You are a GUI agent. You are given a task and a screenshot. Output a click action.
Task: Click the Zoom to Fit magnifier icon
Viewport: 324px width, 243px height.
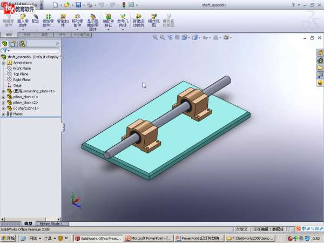(x=155, y=38)
